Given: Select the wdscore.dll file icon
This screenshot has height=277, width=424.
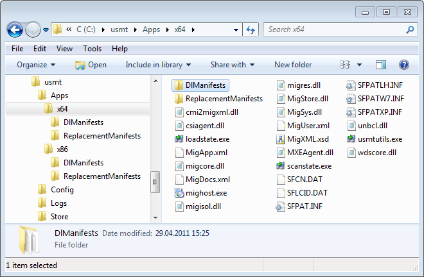Looking at the screenshot, I should 351,153.
